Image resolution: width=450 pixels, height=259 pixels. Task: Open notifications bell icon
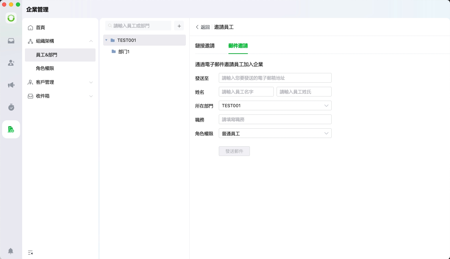click(x=11, y=251)
